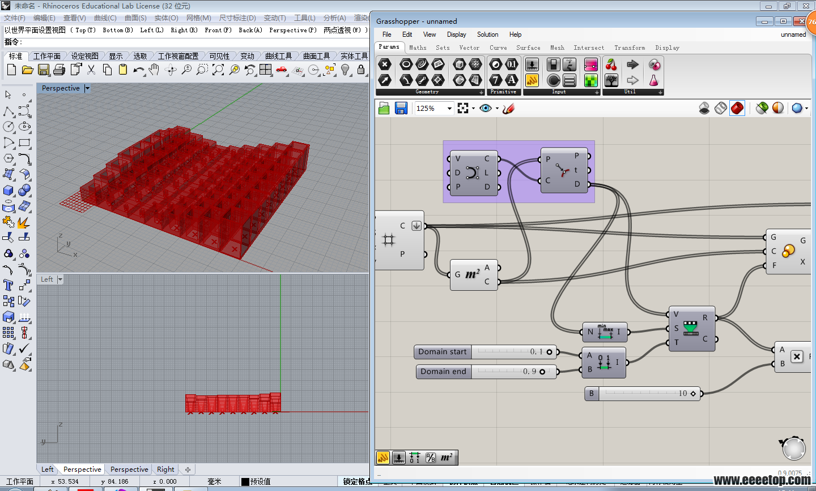This screenshot has height=491, width=816.
Task: Click the Number Slider input icon
Action: point(532,64)
